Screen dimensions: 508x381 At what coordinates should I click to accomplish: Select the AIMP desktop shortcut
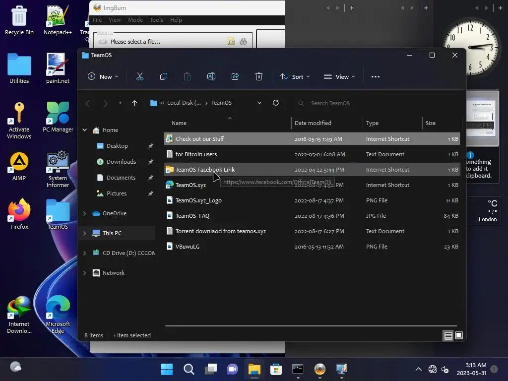(19, 166)
